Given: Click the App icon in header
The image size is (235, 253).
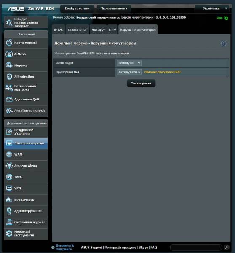Looking at the screenshot, I should pyautogui.click(x=226, y=18).
